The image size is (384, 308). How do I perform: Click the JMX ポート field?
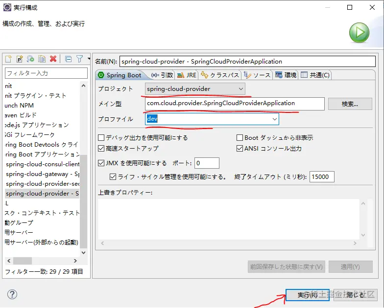click(x=207, y=163)
